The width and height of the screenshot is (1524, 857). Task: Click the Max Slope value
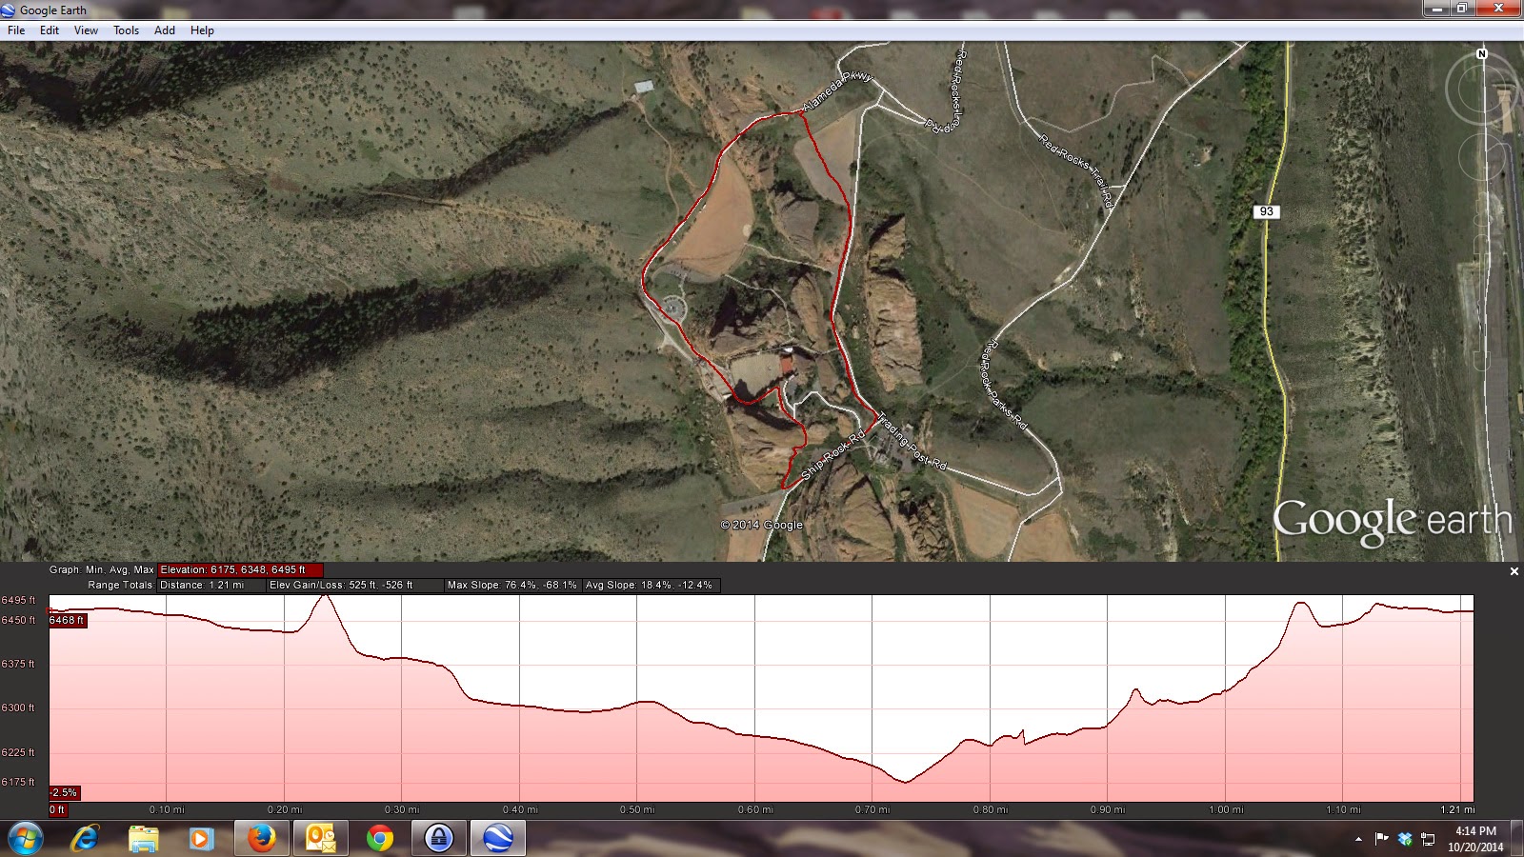pyautogui.click(x=512, y=586)
